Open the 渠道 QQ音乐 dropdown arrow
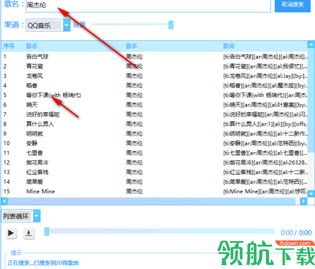315x269 pixels. coord(66,25)
